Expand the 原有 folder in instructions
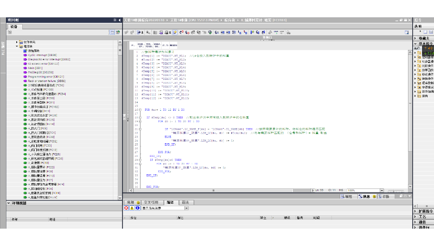The width and height of the screenshot is (434, 246). coord(415,96)
